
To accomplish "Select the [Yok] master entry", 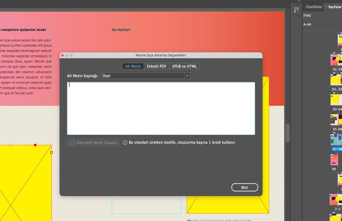I will pos(307,15).
